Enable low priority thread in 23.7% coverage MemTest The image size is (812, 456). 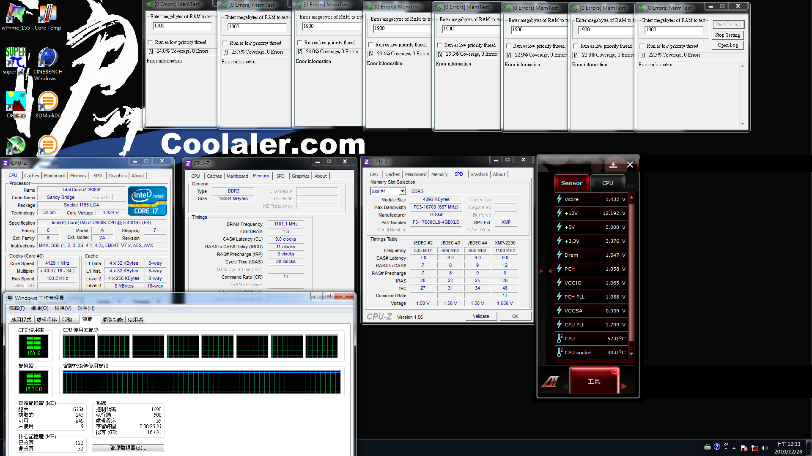tap(225, 43)
